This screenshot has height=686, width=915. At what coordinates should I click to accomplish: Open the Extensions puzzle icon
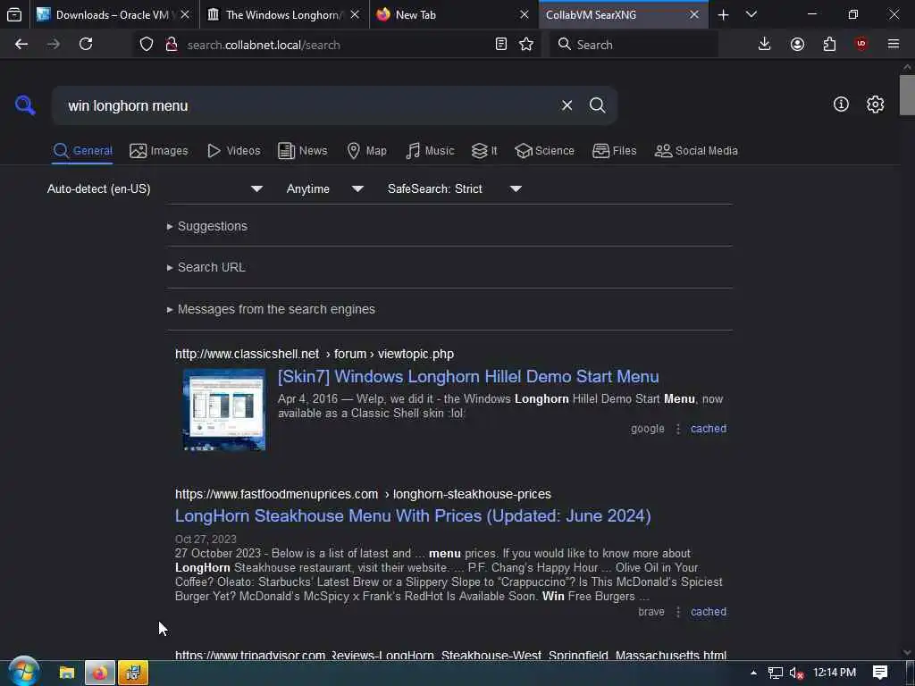[x=829, y=45]
